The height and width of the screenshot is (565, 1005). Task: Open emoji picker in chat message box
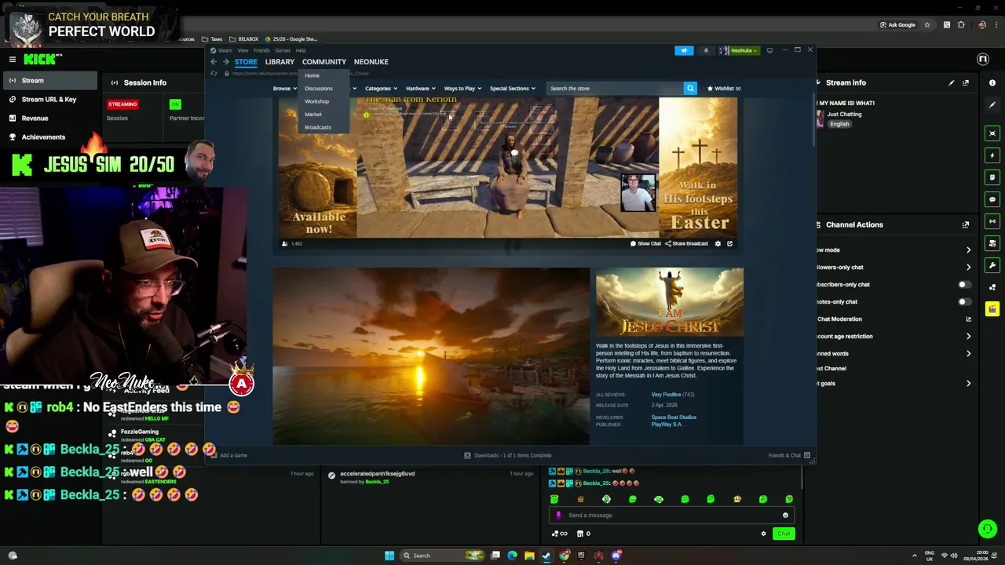click(x=785, y=516)
